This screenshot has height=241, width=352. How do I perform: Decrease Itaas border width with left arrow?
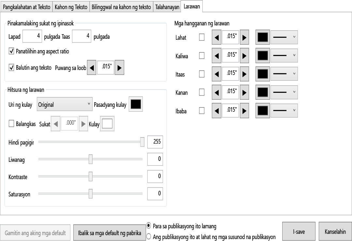point(217,74)
